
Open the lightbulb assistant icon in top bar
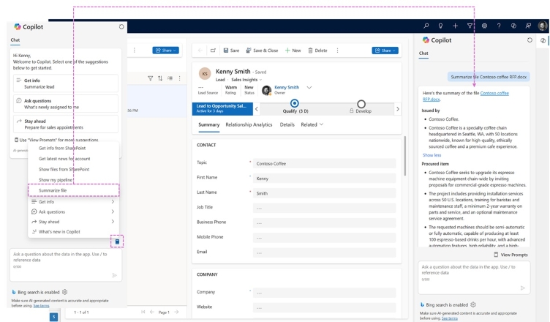coord(440,26)
